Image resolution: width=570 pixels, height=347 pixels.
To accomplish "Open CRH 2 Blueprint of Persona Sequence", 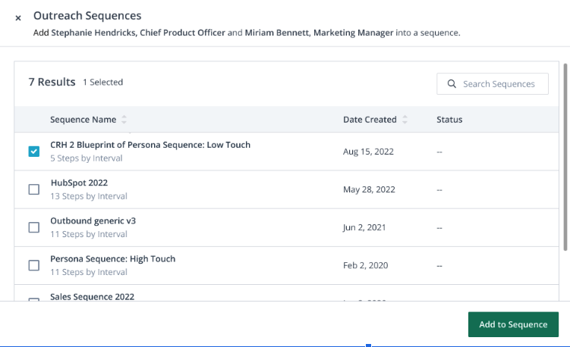I will click(x=150, y=145).
